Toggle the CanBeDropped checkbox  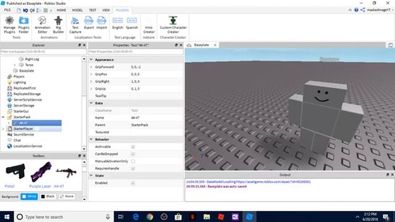(x=133, y=154)
